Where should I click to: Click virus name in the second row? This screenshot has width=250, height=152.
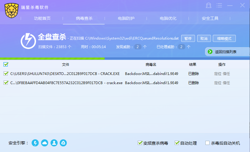(x=152, y=83)
